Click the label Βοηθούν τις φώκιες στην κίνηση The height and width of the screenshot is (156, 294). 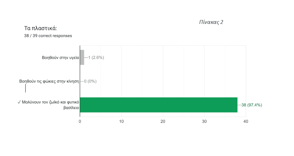point(49,81)
